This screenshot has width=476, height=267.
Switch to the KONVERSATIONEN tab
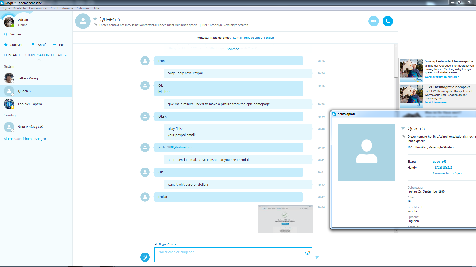39,55
